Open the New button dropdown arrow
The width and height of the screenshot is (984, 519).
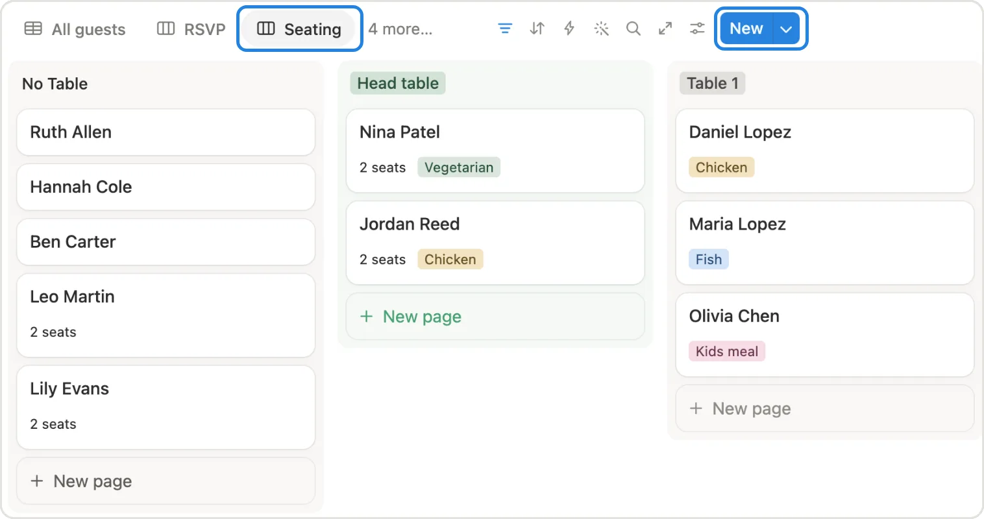pos(786,29)
